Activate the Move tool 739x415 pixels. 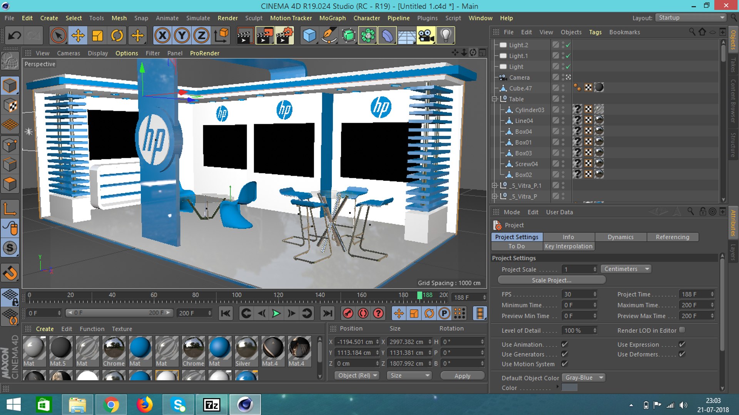coord(78,36)
